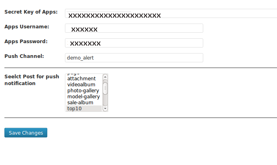The width and height of the screenshot is (277, 165).
Task: Click listbox scroll up arrow
Action: point(105,77)
